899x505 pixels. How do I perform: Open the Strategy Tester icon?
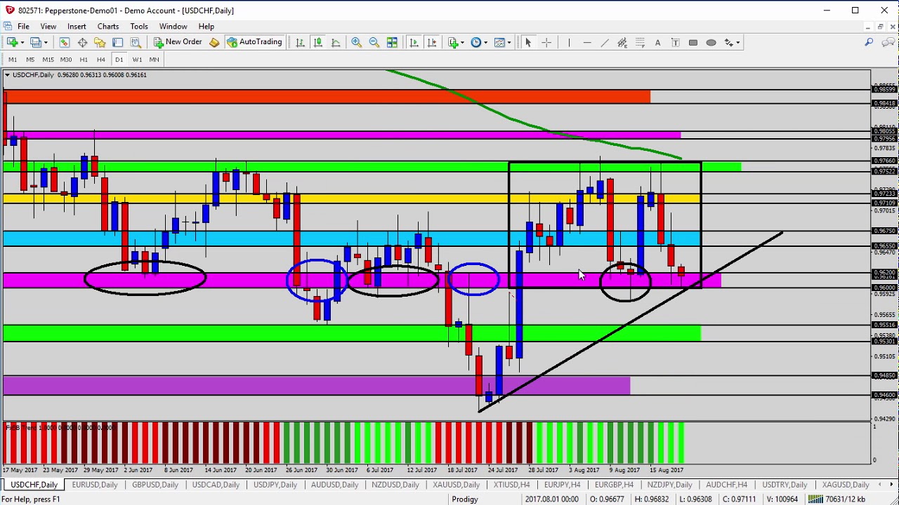click(136, 42)
